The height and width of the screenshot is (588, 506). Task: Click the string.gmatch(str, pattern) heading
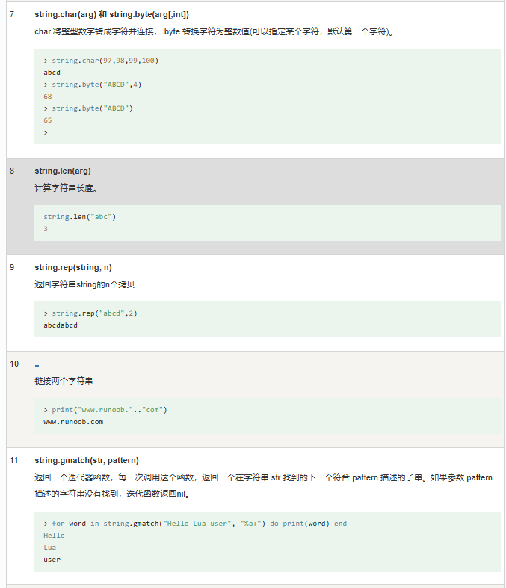(x=87, y=461)
